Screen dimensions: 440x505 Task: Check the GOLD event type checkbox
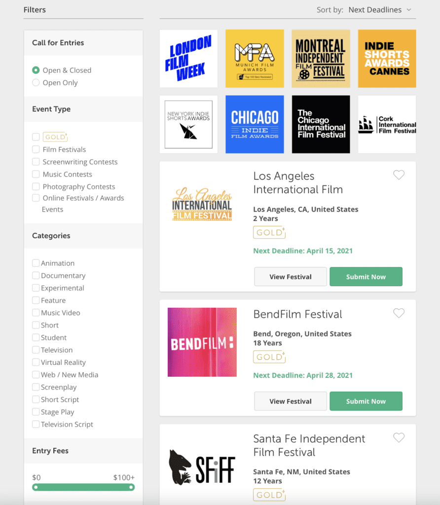click(x=36, y=137)
